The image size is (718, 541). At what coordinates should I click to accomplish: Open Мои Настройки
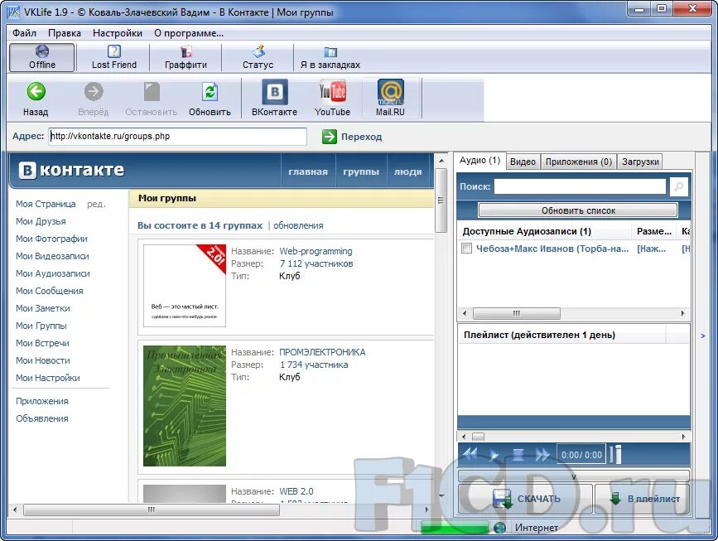coord(48,378)
